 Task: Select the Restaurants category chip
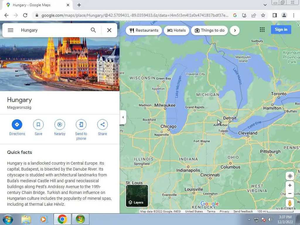[x=144, y=30]
